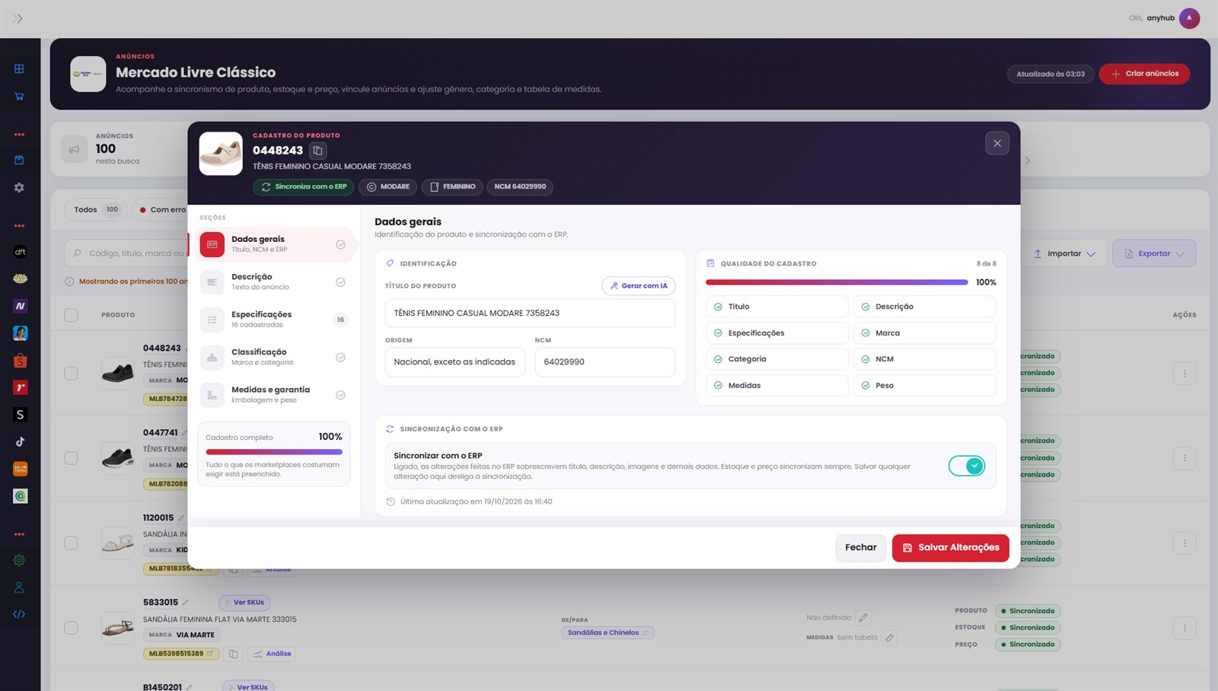Check the row checkbox for product 5833015
The image size is (1218, 691).
coord(71,628)
